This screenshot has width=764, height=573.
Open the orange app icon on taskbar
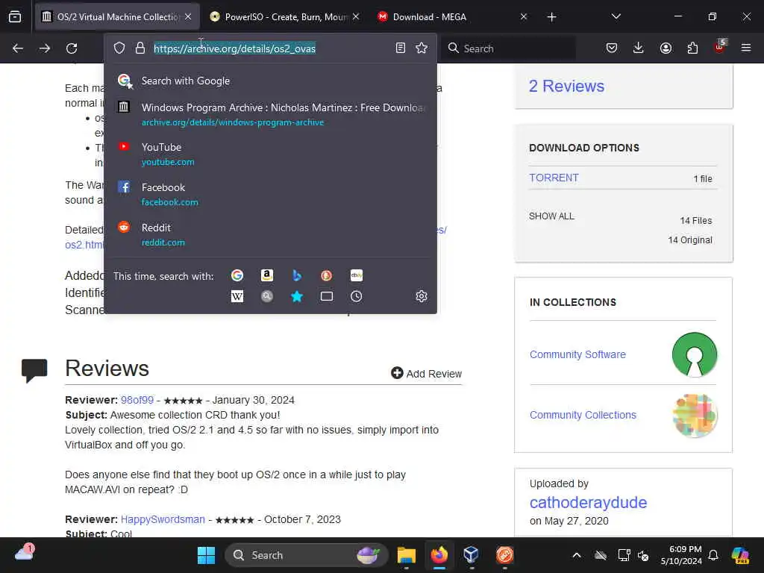point(504,555)
